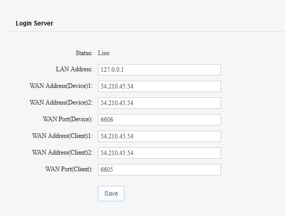Viewport: 285px width, 216px height.
Task: Click the WAN Port(Device) label
Action: 68,119
